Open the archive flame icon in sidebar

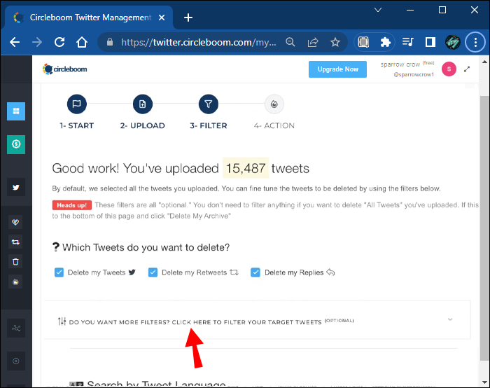click(x=15, y=282)
